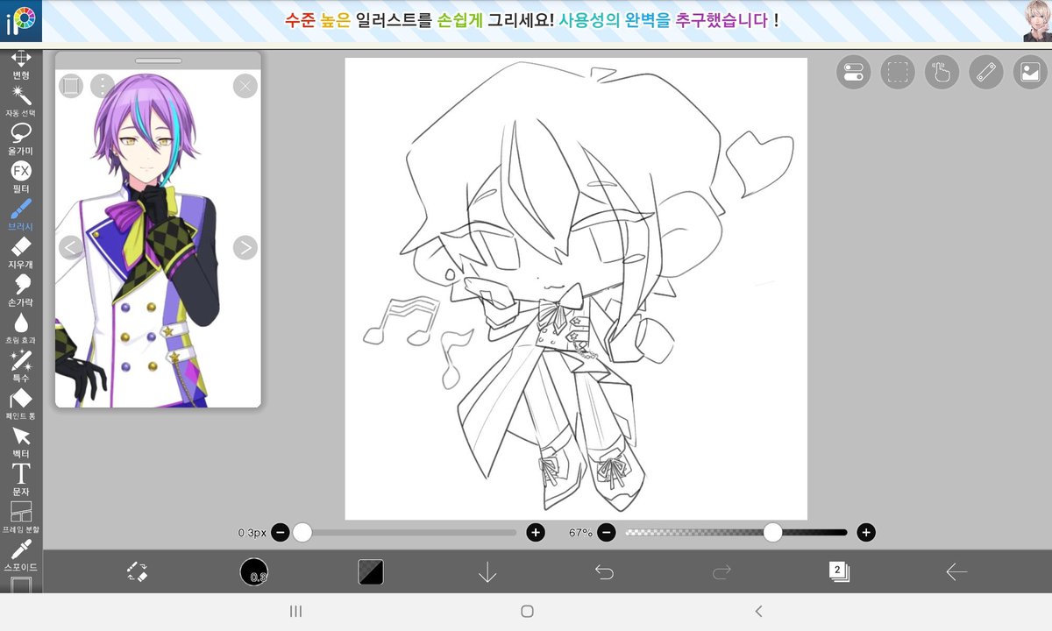Redo the stroke
Screen dimensions: 1052x631
tap(721, 572)
